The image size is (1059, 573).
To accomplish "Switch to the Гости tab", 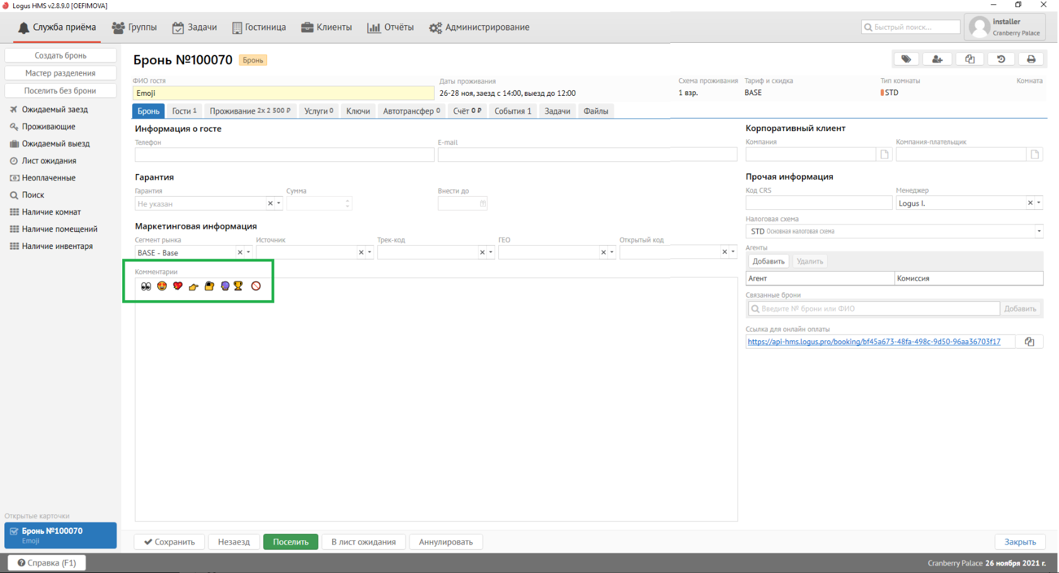I will [184, 111].
